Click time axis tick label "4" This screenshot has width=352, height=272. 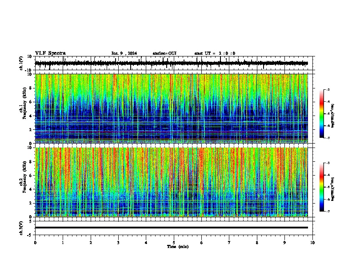(146, 243)
